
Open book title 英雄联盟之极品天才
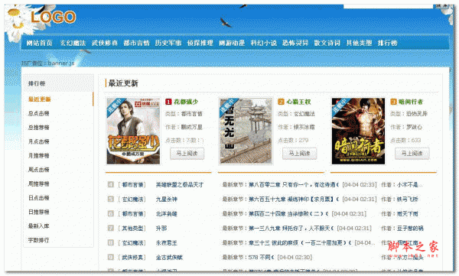[180, 185]
